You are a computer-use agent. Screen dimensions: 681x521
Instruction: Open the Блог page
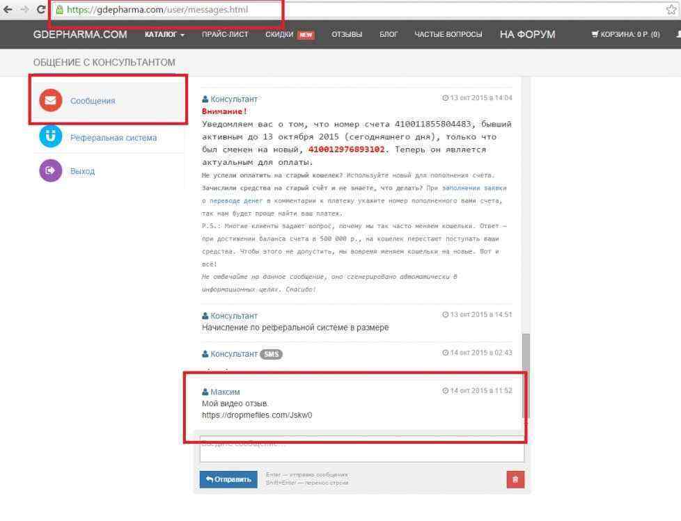coord(389,35)
